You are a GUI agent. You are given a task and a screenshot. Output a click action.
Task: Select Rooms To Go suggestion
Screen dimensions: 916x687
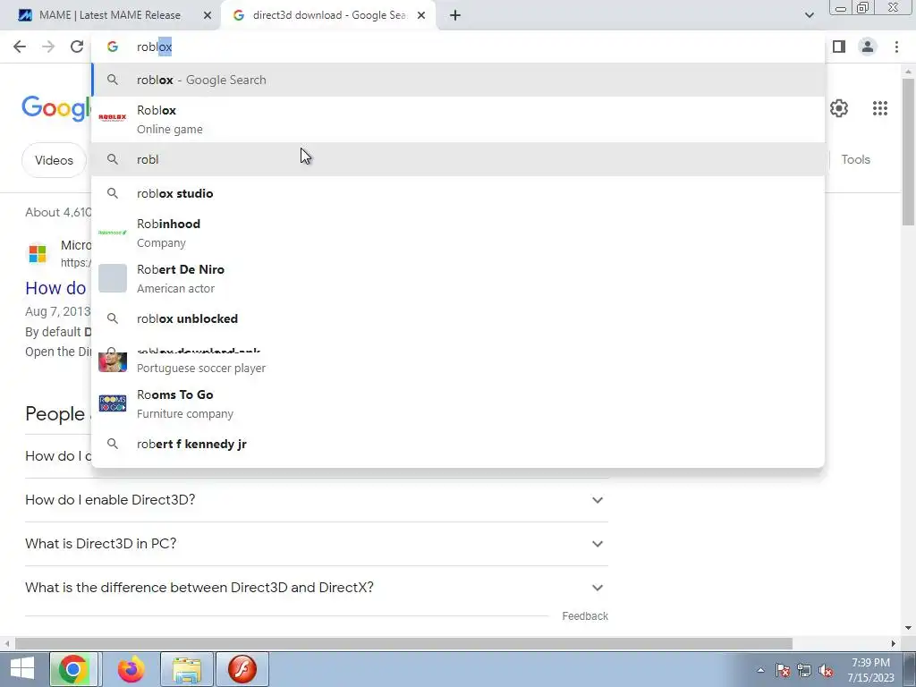(458, 403)
